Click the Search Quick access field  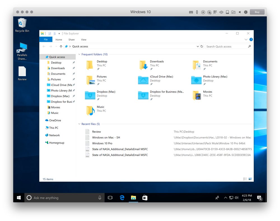[228, 46]
